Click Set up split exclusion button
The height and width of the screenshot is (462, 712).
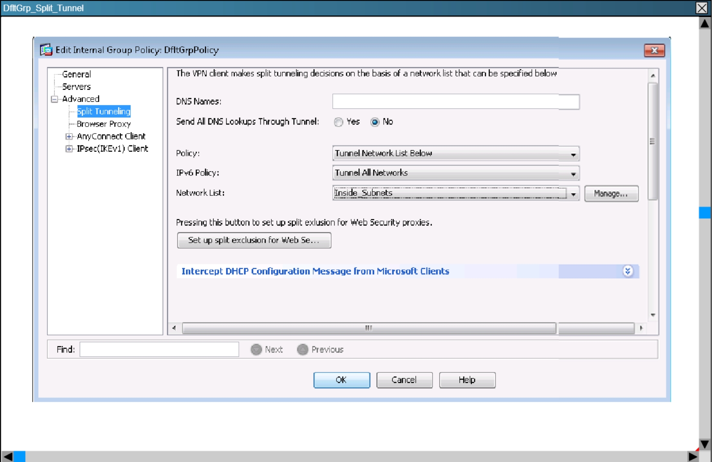click(254, 240)
